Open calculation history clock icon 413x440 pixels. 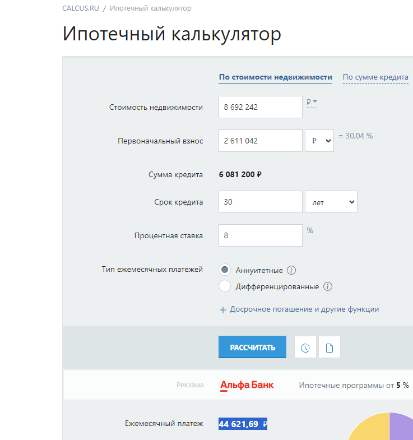305,348
